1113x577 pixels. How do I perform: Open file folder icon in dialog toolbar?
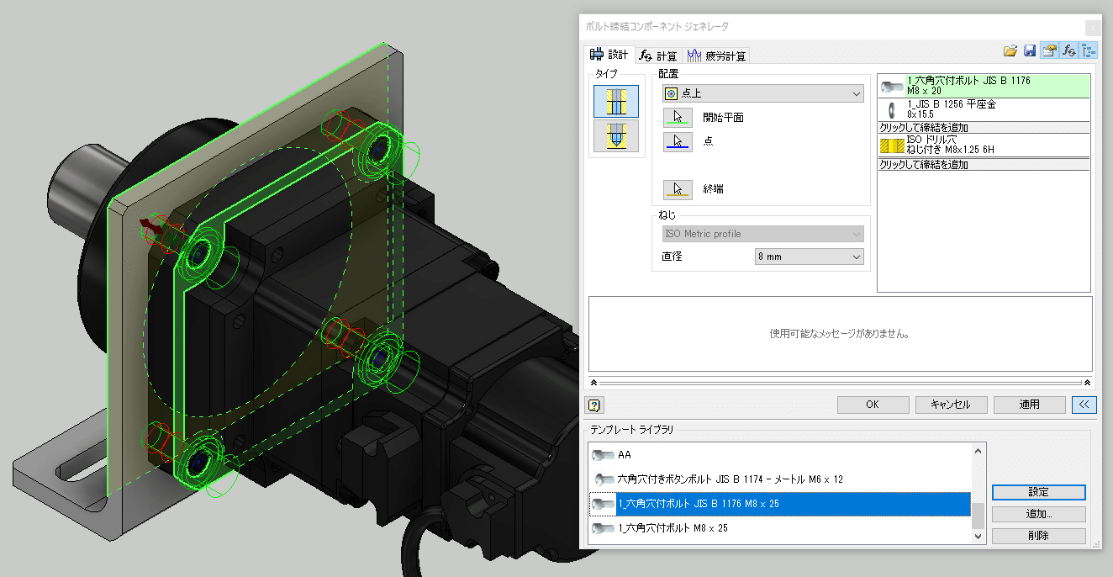(1011, 51)
